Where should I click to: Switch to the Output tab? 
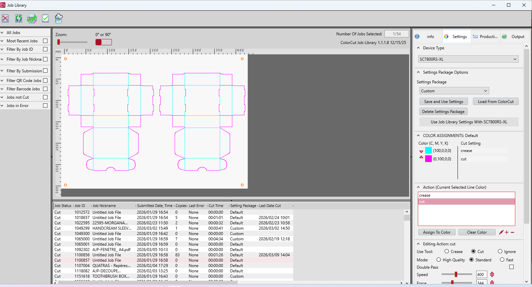[x=514, y=37]
